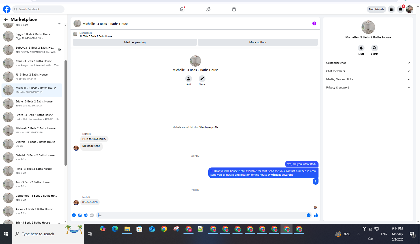Screen dimensions: 420x244
Task: Open Tee conversation in chat list
Action: pos(32,184)
